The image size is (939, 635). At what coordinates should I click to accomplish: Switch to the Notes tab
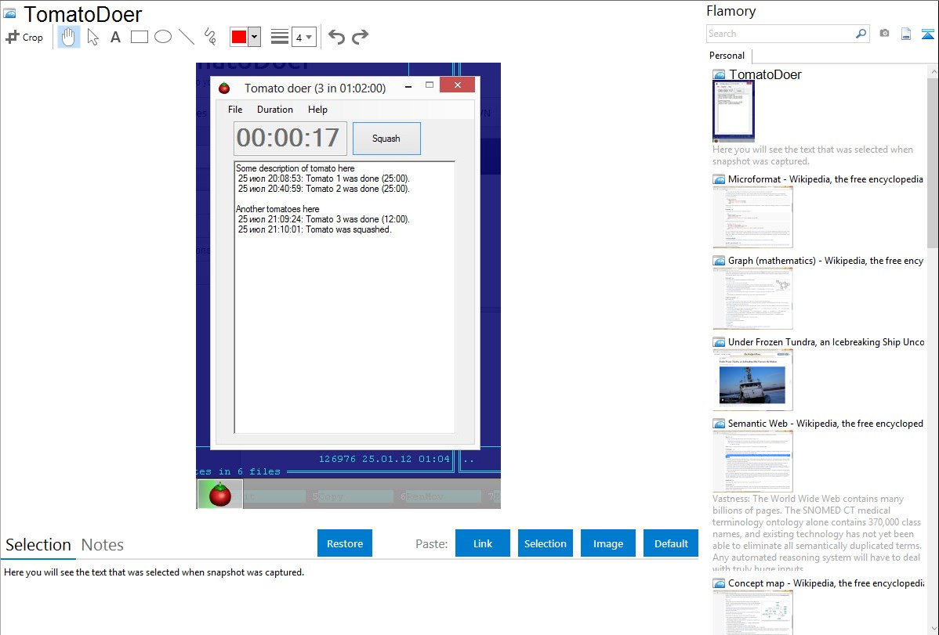click(103, 545)
